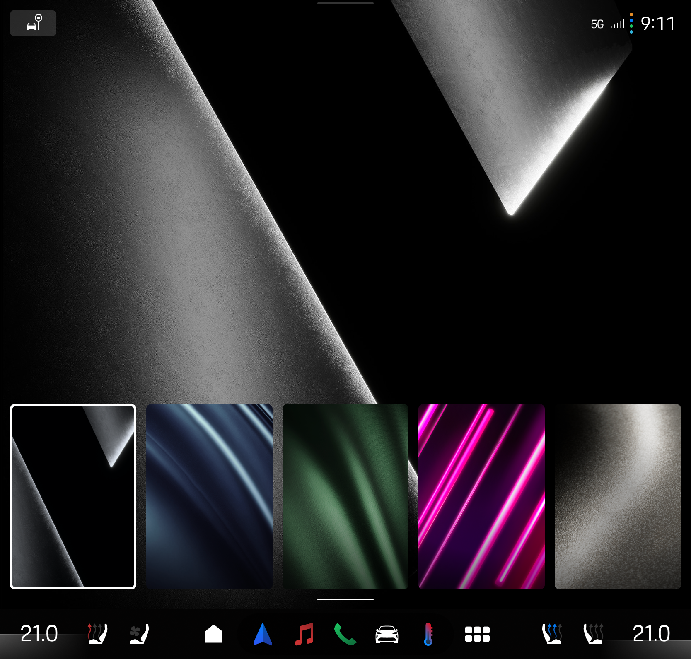Adjust right temperature reading 21.0

tap(651, 633)
